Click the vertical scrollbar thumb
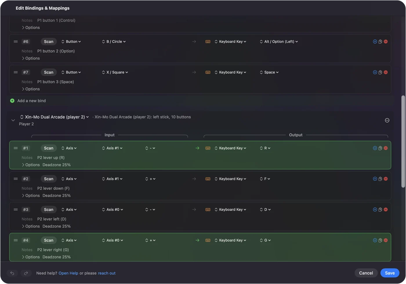Viewport: 406px width, 284px height. pos(403,142)
